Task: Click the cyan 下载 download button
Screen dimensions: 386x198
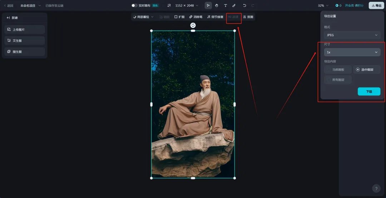Action: point(369,92)
